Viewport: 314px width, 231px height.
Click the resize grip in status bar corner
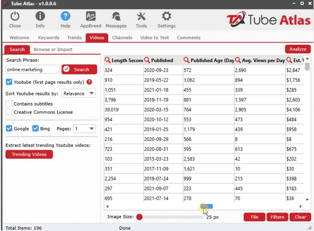309,228
